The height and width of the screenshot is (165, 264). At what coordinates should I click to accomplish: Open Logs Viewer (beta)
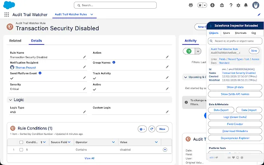point(235,117)
